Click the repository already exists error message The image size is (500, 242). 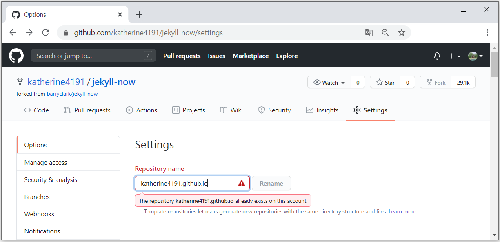pos(223,201)
